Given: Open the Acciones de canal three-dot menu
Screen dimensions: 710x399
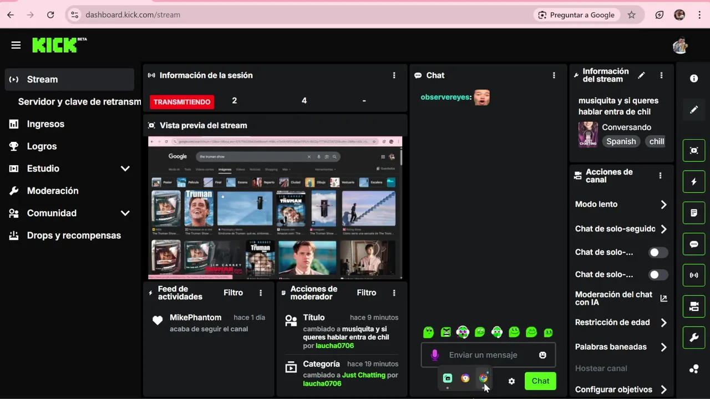Looking at the screenshot, I should point(660,176).
